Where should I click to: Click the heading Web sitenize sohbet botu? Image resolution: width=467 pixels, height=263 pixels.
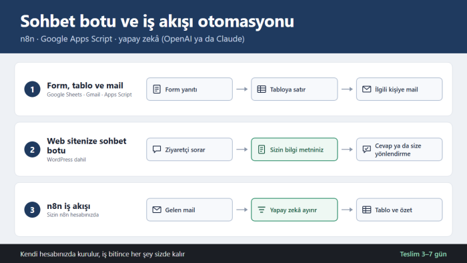[86, 146]
